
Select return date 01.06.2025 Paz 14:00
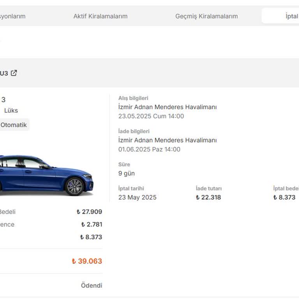point(149,149)
